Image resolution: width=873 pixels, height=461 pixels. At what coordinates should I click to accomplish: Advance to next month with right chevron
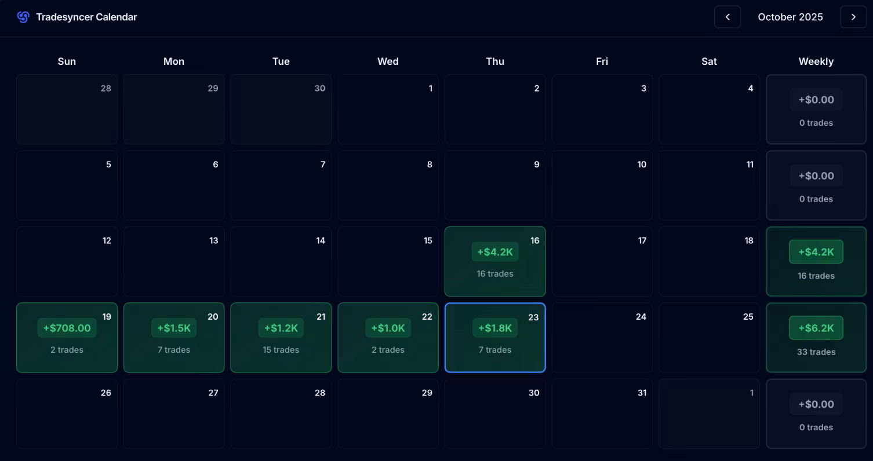pyautogui.click(x=853, y=17)
